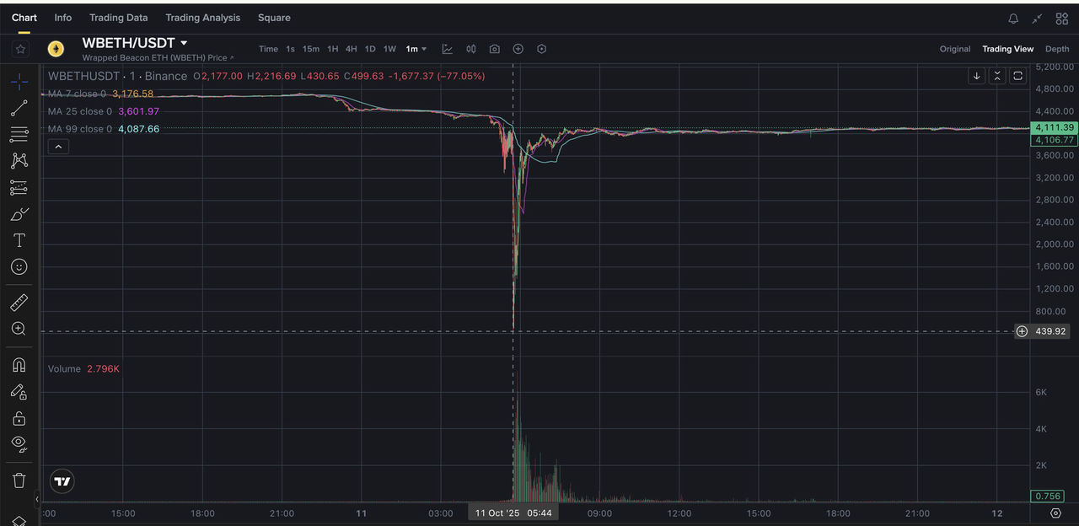Open the 1m interval dropdown
This screenshot has height=526, width=1079.
[x=416, y=49]
